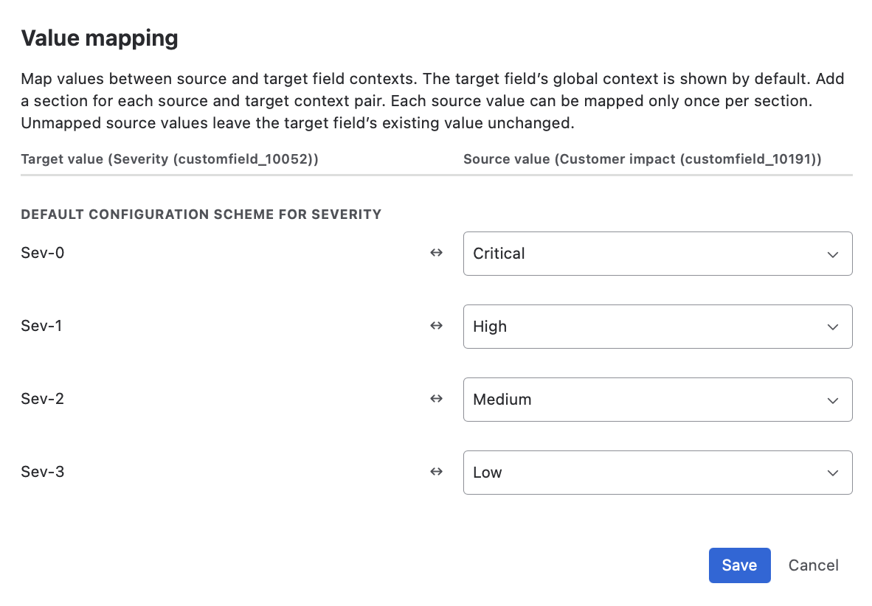Expand the chevron on the Critical dropdown

point(832,254)
